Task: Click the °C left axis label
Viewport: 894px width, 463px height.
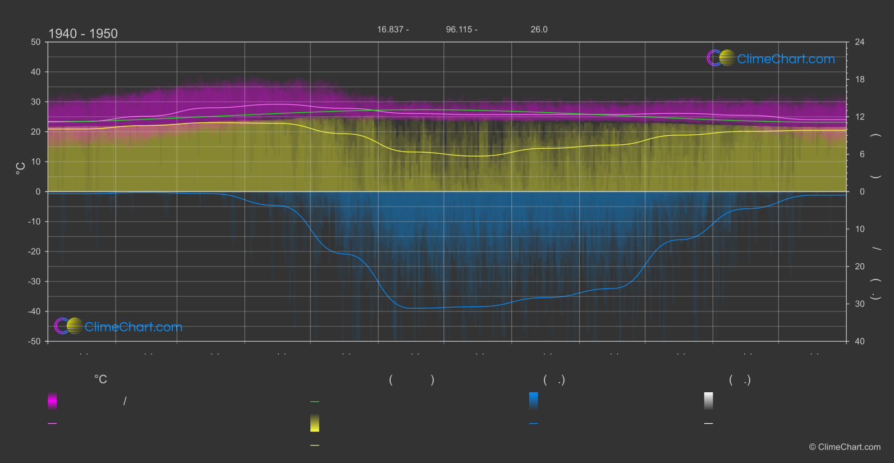Action: [21, 168]
